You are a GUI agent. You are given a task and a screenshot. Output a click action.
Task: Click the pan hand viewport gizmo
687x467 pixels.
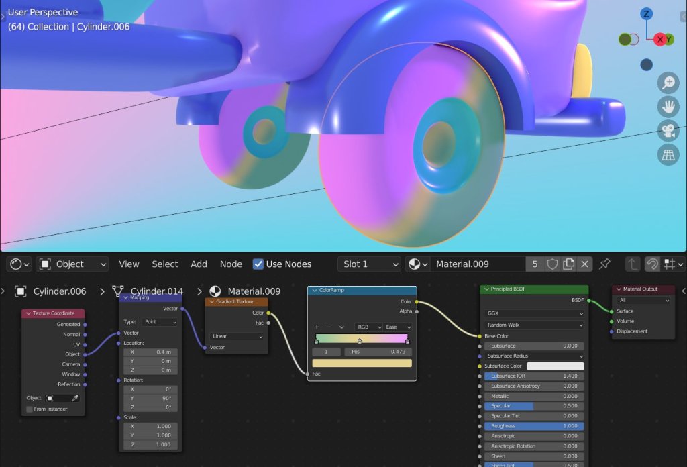(668, 106)
